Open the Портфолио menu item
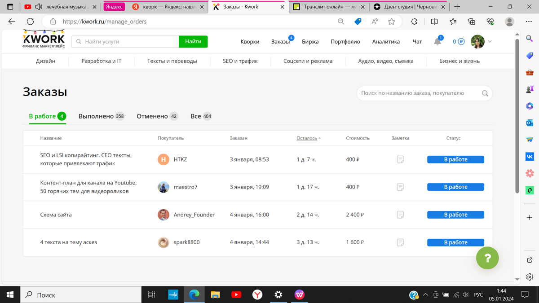This screenshot has width=539, height=303. 345,42
